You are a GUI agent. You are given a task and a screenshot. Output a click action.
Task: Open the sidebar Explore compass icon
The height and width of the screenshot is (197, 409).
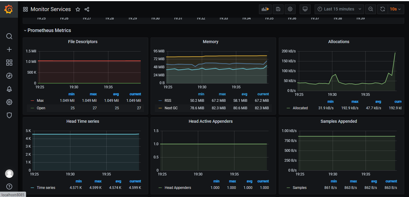pyautogui.click(x=9, y=76)
